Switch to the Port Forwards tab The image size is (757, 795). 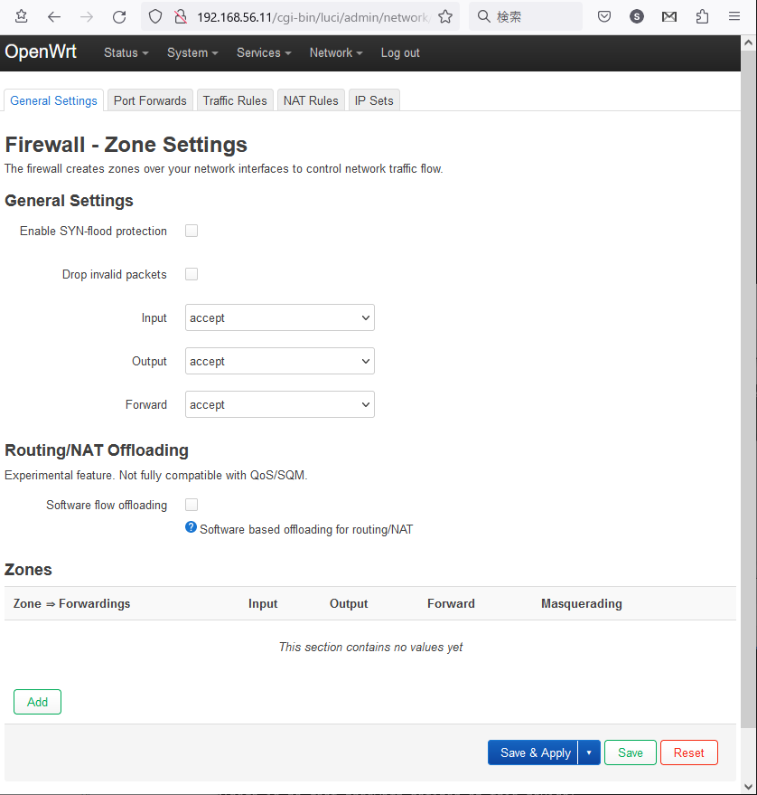tap(149, 99)
